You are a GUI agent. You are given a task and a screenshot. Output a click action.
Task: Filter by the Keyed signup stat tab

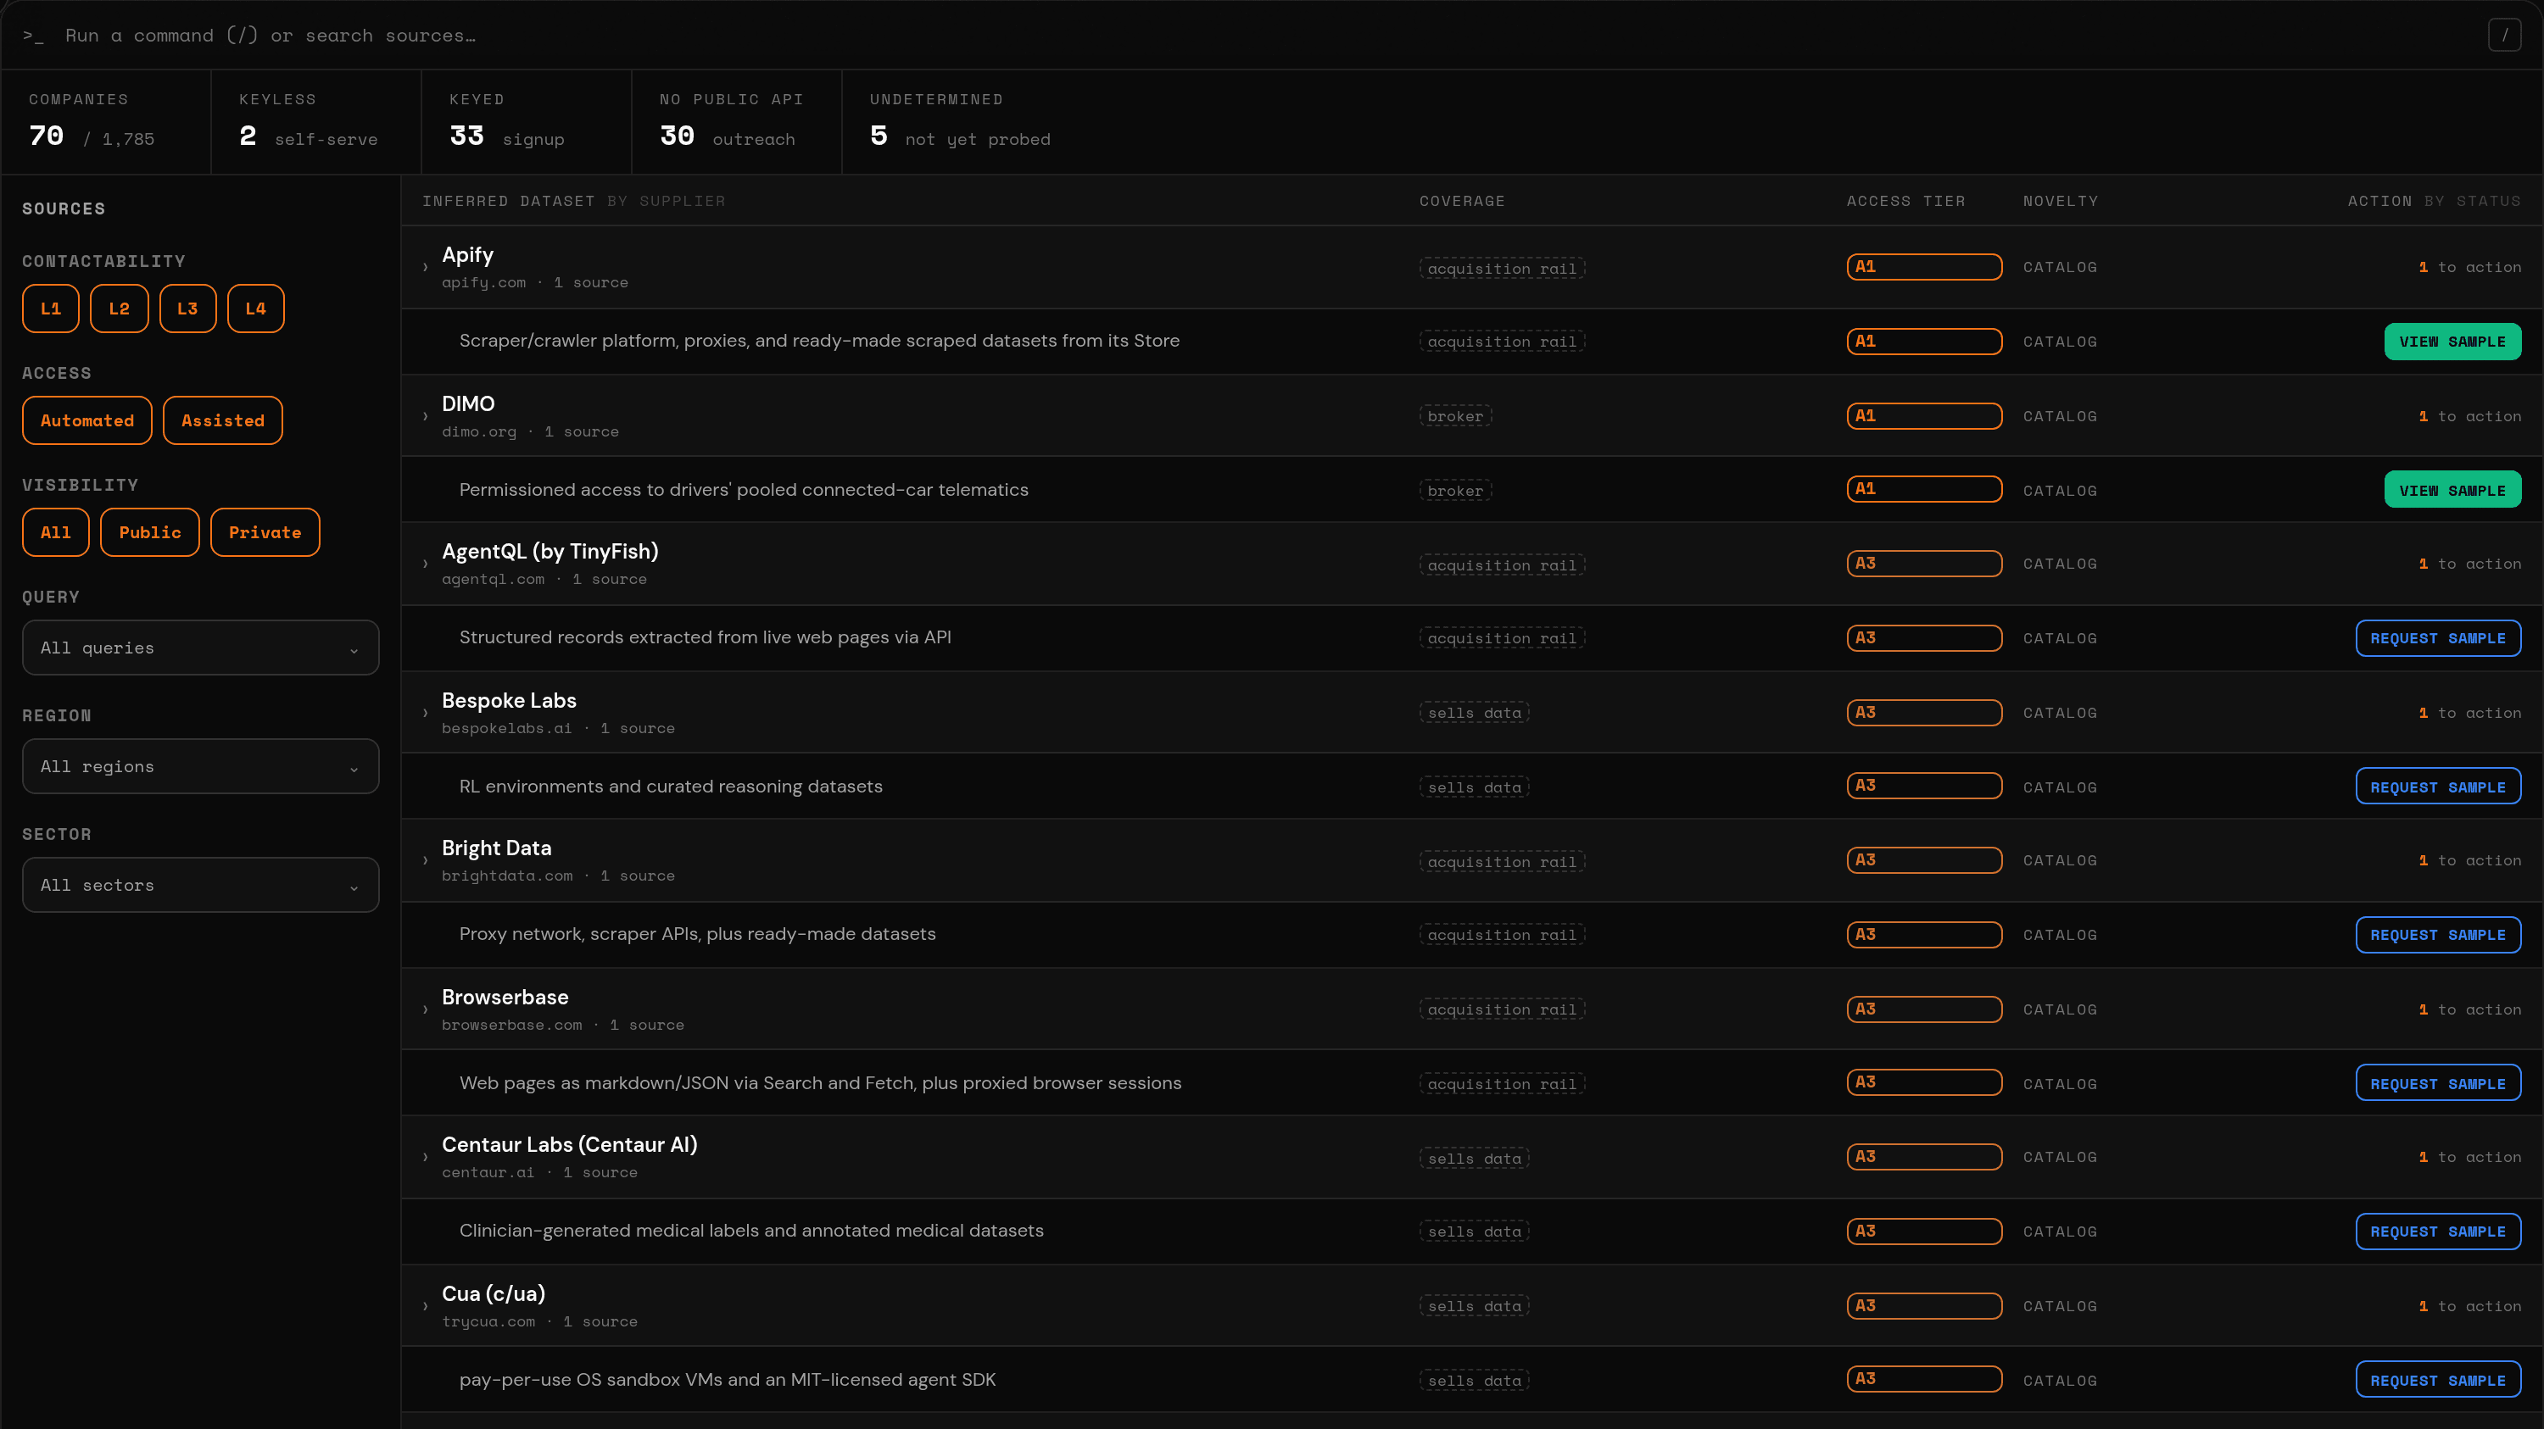pyautogui.click(x=527, y=122)
